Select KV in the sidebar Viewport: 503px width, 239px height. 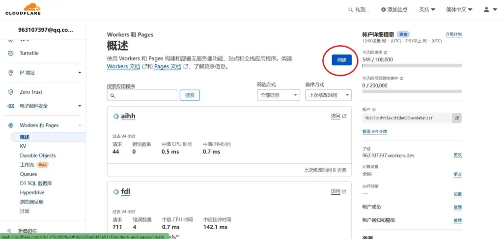(23, 146)
